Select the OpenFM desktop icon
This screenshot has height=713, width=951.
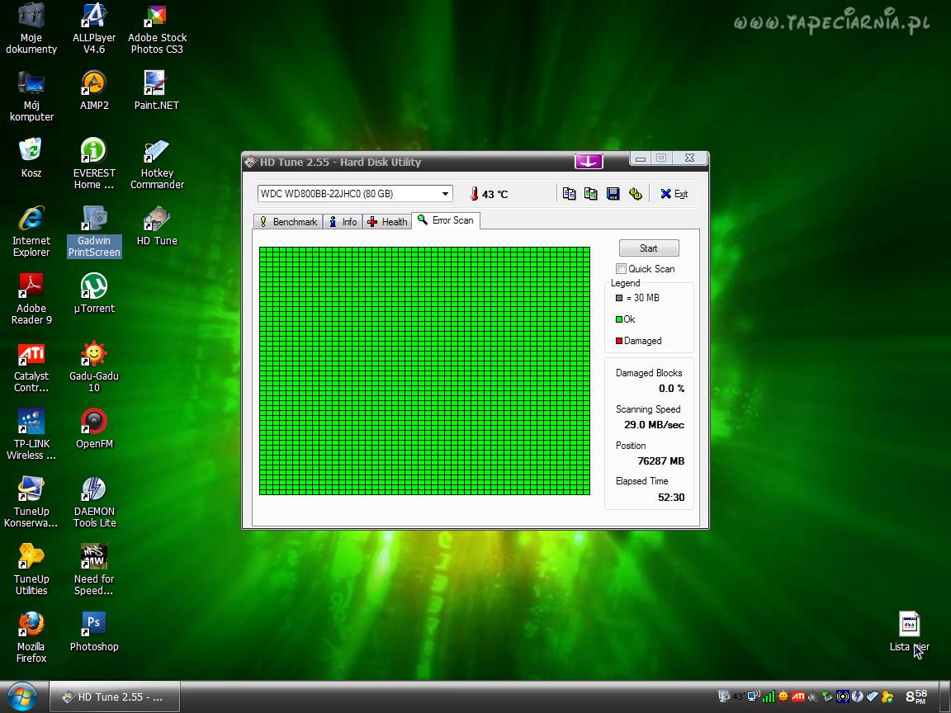point(94,429)
